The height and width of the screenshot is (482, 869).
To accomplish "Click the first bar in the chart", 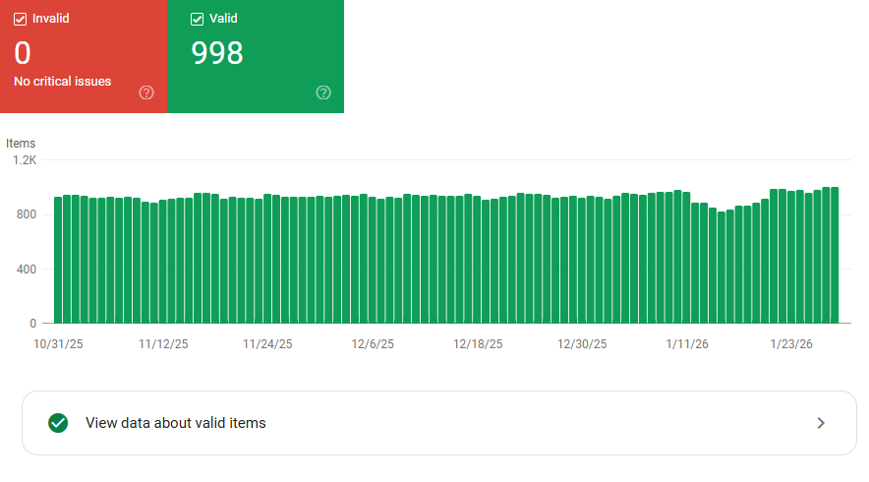I will coord(58,260).
